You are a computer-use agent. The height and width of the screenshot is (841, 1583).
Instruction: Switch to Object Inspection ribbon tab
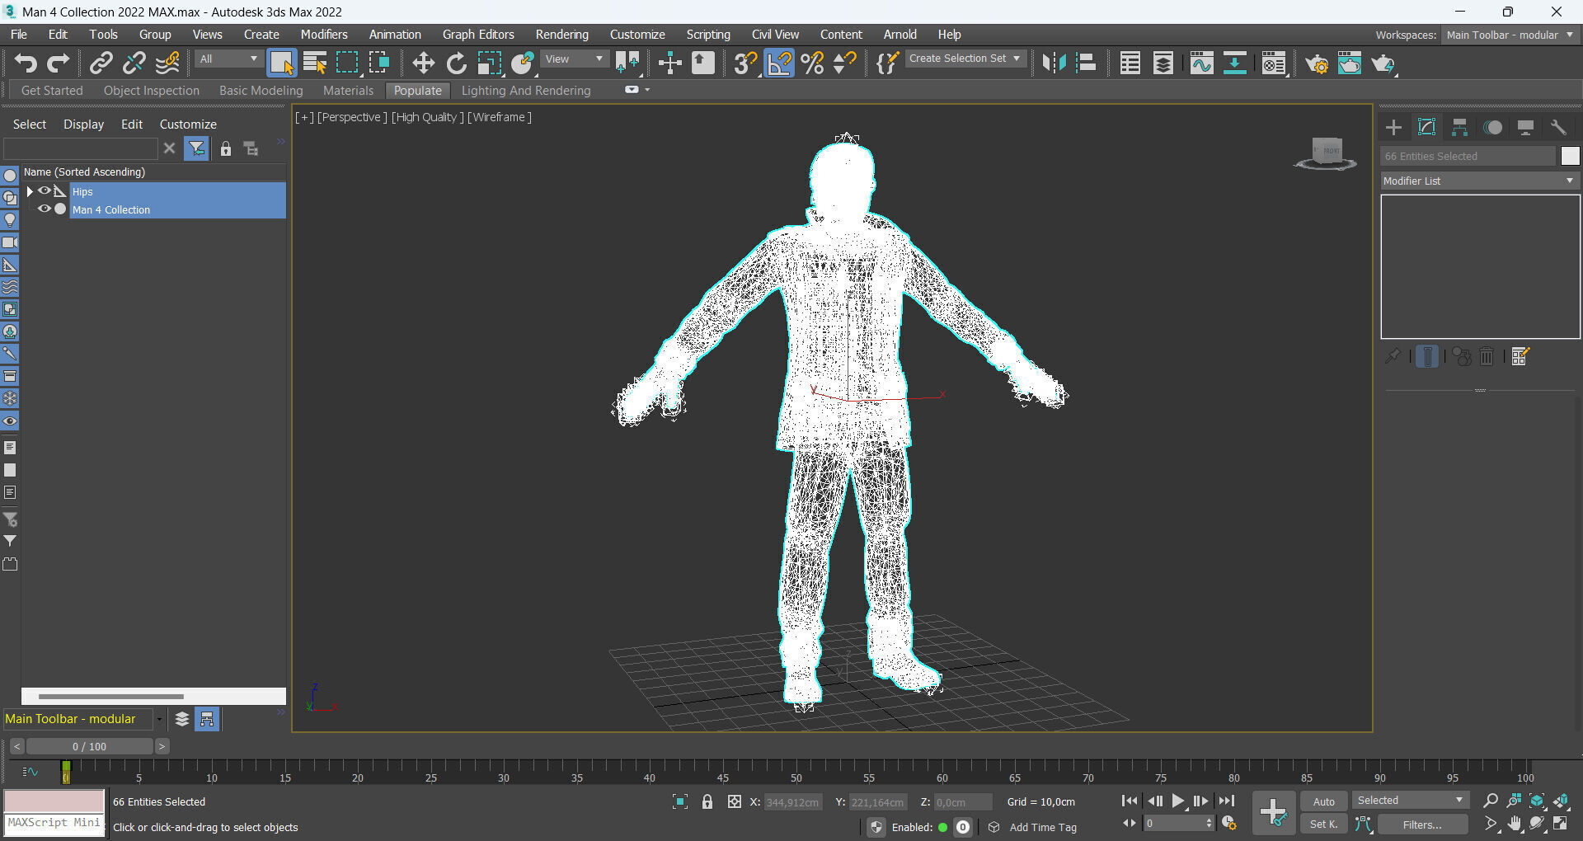(152, 91)
